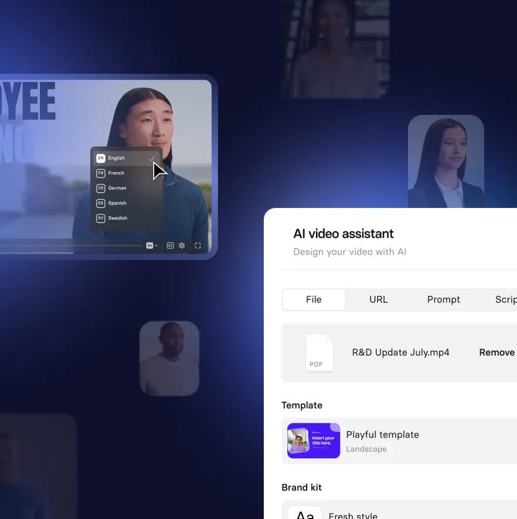Click the PDF file icon
The image size is (517, 519).
click(319, 353)
